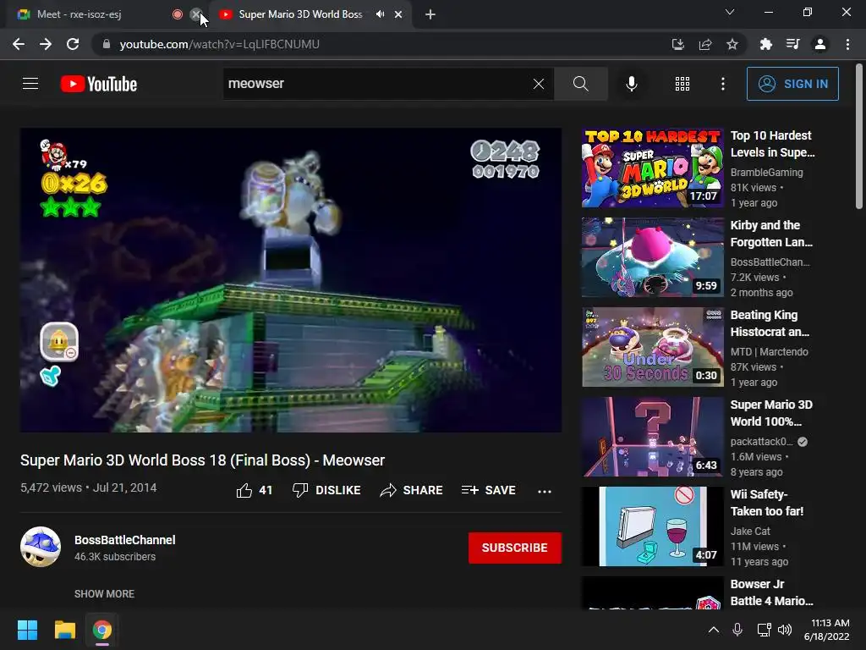Open the BossBattleChannel channel name link
The height and width of the screenshot is (650, 866).
(125, 540)
